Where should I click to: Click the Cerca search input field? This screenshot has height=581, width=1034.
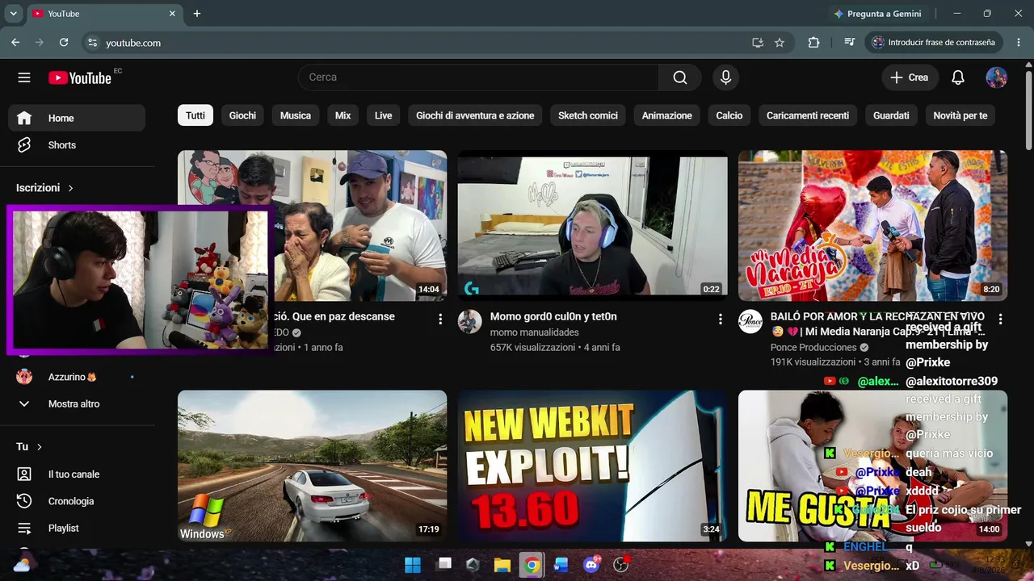click(478, 77)
